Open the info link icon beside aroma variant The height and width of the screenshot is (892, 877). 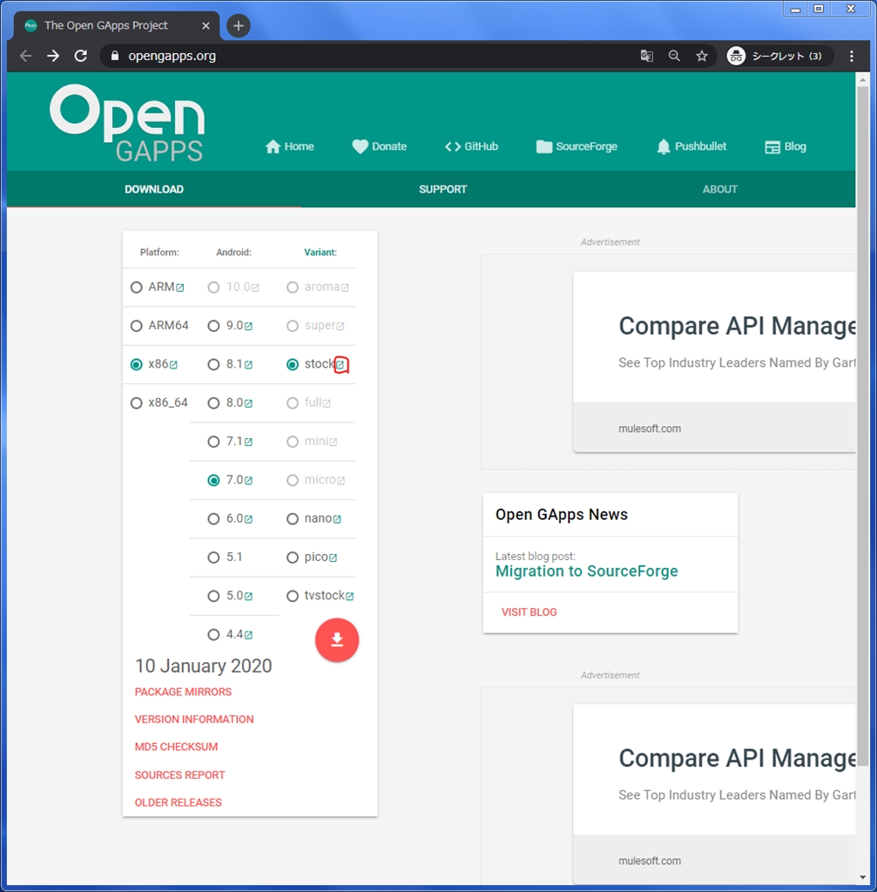pos(345,287)
